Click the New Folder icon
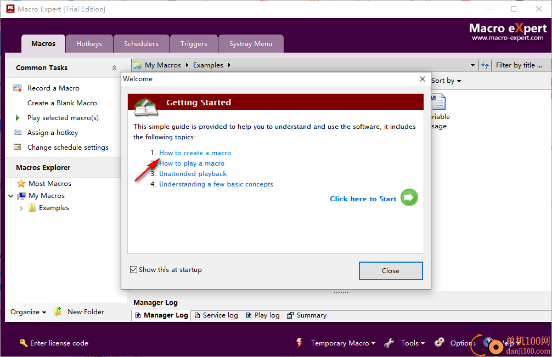Image resolution: width=552 pixels, height=357 pixels. pos(58,311)
